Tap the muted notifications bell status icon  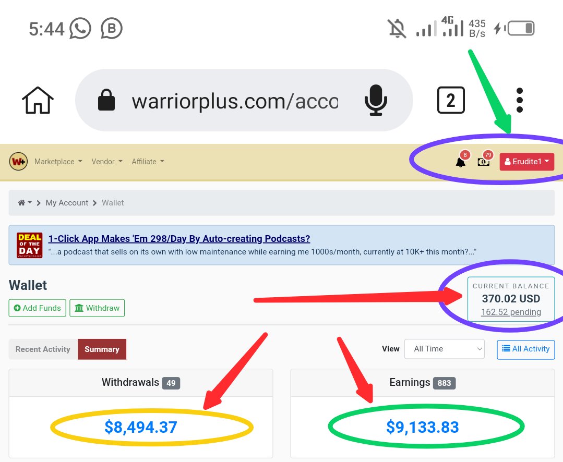pos(397,28)
